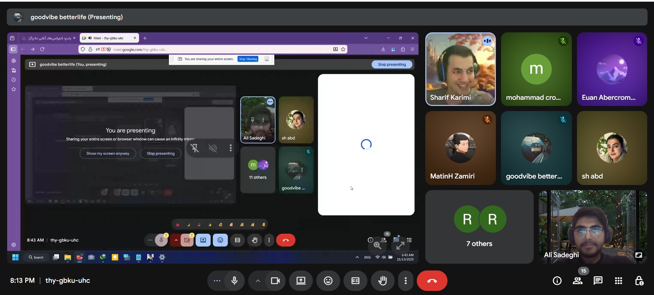The width and height of the screenshot is (654, 295).
Task: Expand audio options pill left of microphone
Action: pos(217,281)
